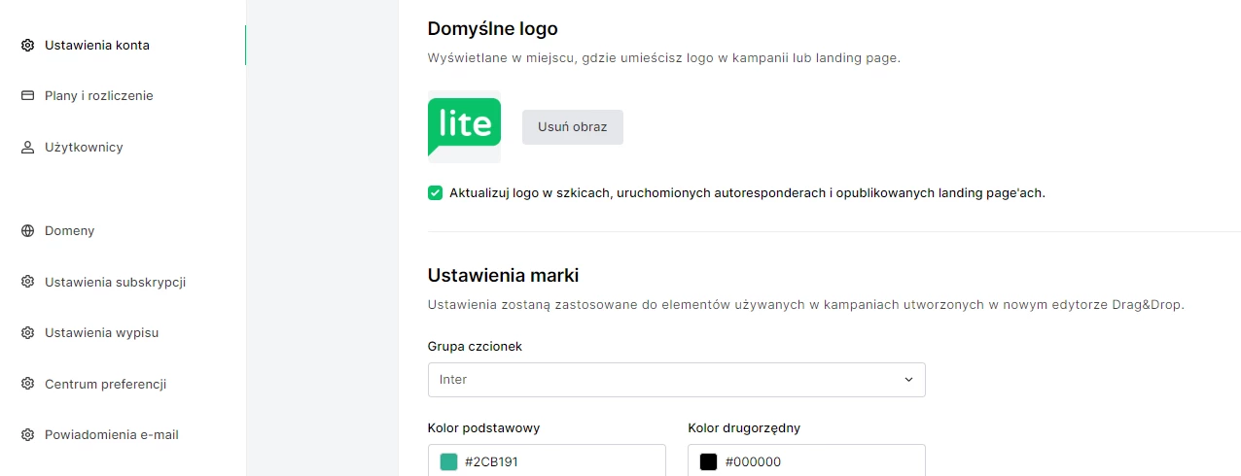The height and width of the screenshot is (476, 1241).
Task: Click the globe icon beside Domeny
Action: [x=28, y=231]
